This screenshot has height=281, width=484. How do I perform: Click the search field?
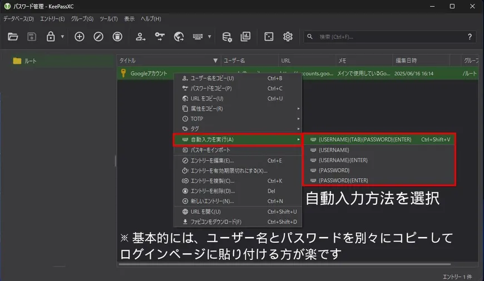[391, 37]
